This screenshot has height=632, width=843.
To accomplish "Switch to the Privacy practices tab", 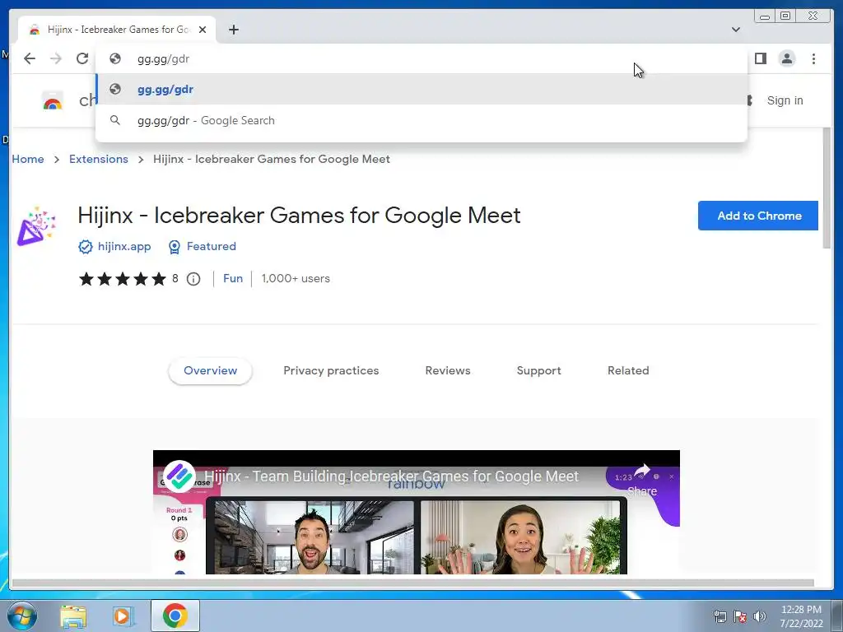I will point(331,371).
